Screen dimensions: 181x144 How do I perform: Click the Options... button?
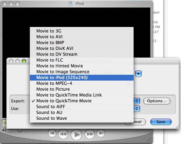pos(157,101)
